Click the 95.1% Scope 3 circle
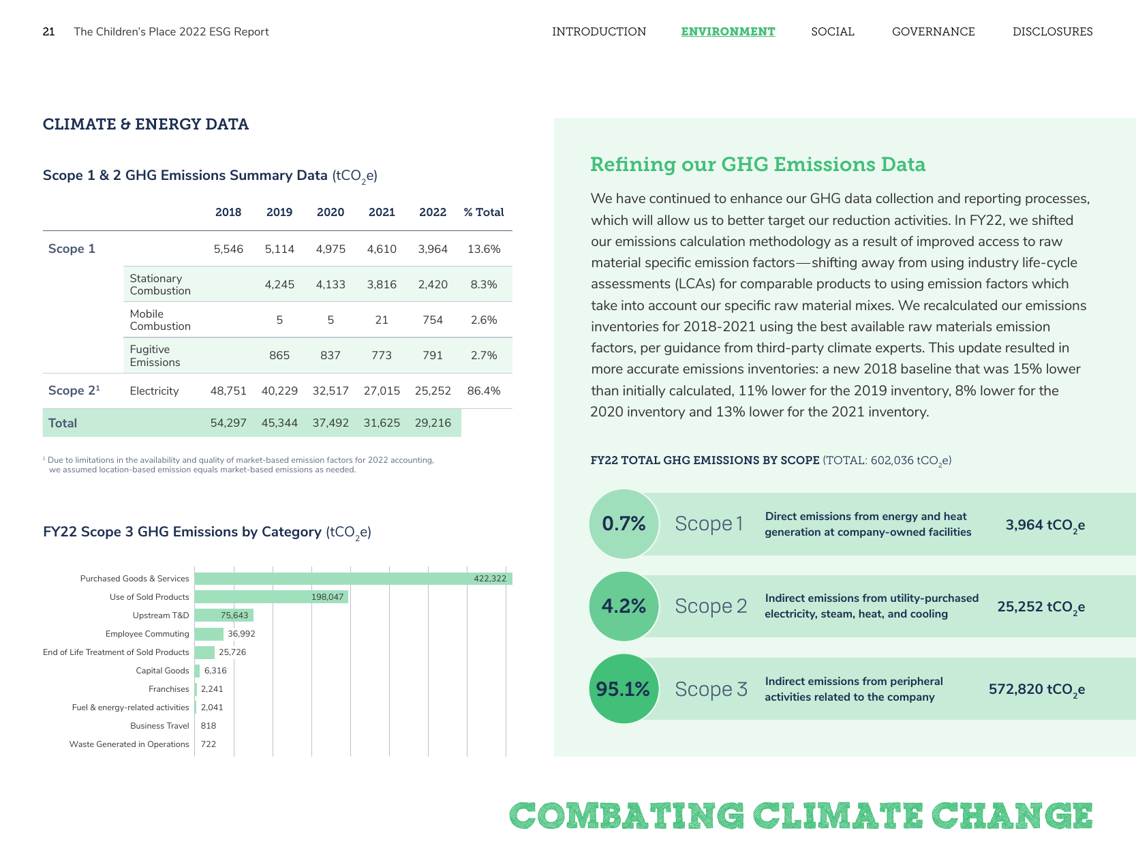This screenshot has width=1136, height=852. [624, 688]
